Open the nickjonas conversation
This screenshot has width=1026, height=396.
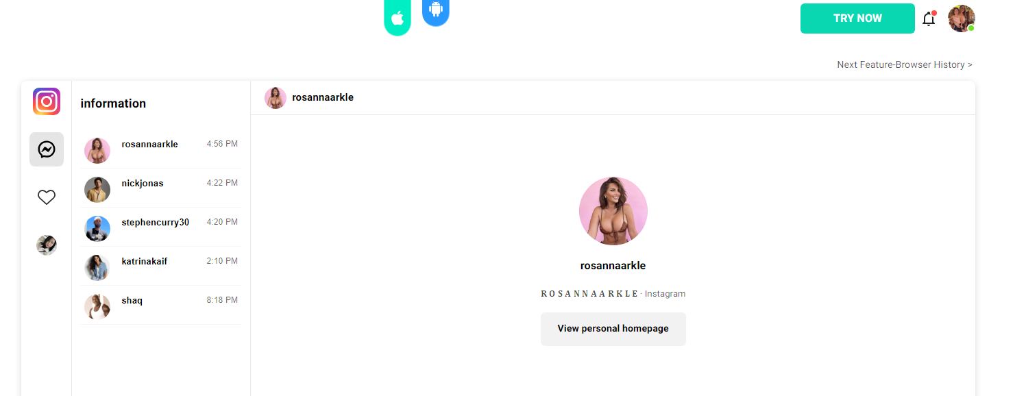[161, 188]
